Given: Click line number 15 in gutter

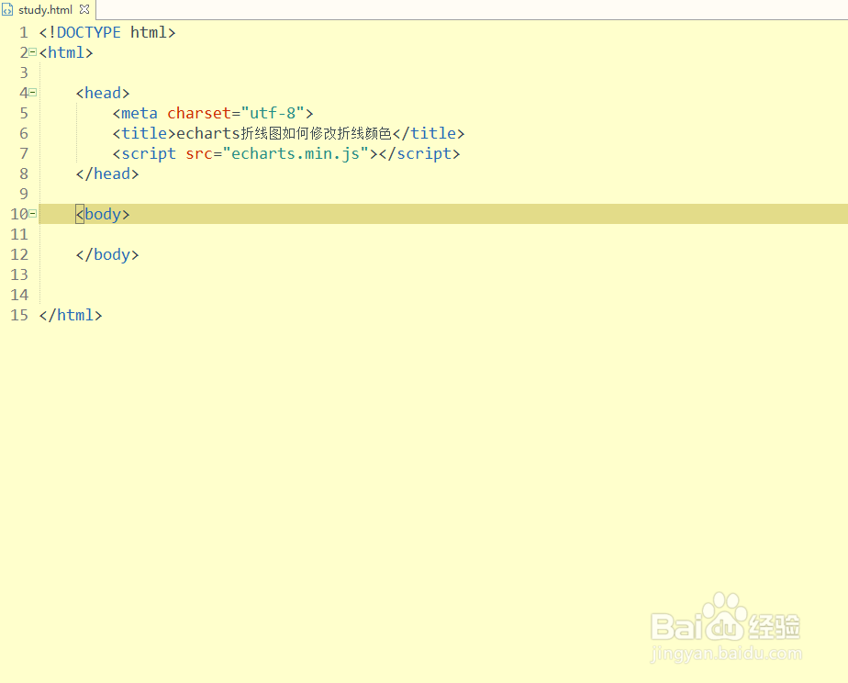Looking at the screenshot, I should click(19, 315).
